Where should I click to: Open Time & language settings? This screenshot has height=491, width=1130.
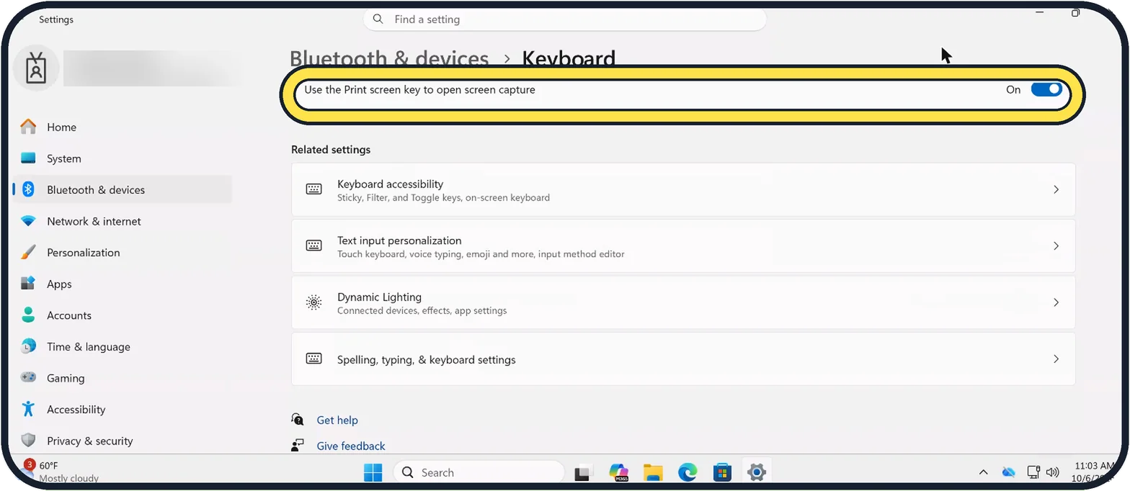(x=123, y=346)
